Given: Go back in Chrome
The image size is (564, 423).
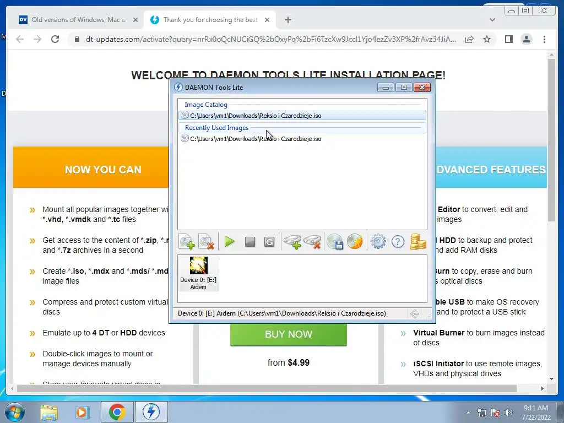Looking at the screenshot, I should tap(20, 39).
